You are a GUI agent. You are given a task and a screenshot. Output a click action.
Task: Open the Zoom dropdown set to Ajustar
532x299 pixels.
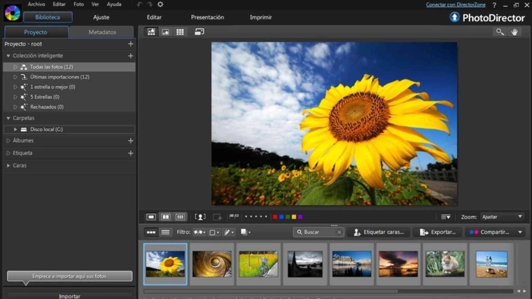pyautogui.click(x=500, y=216)
